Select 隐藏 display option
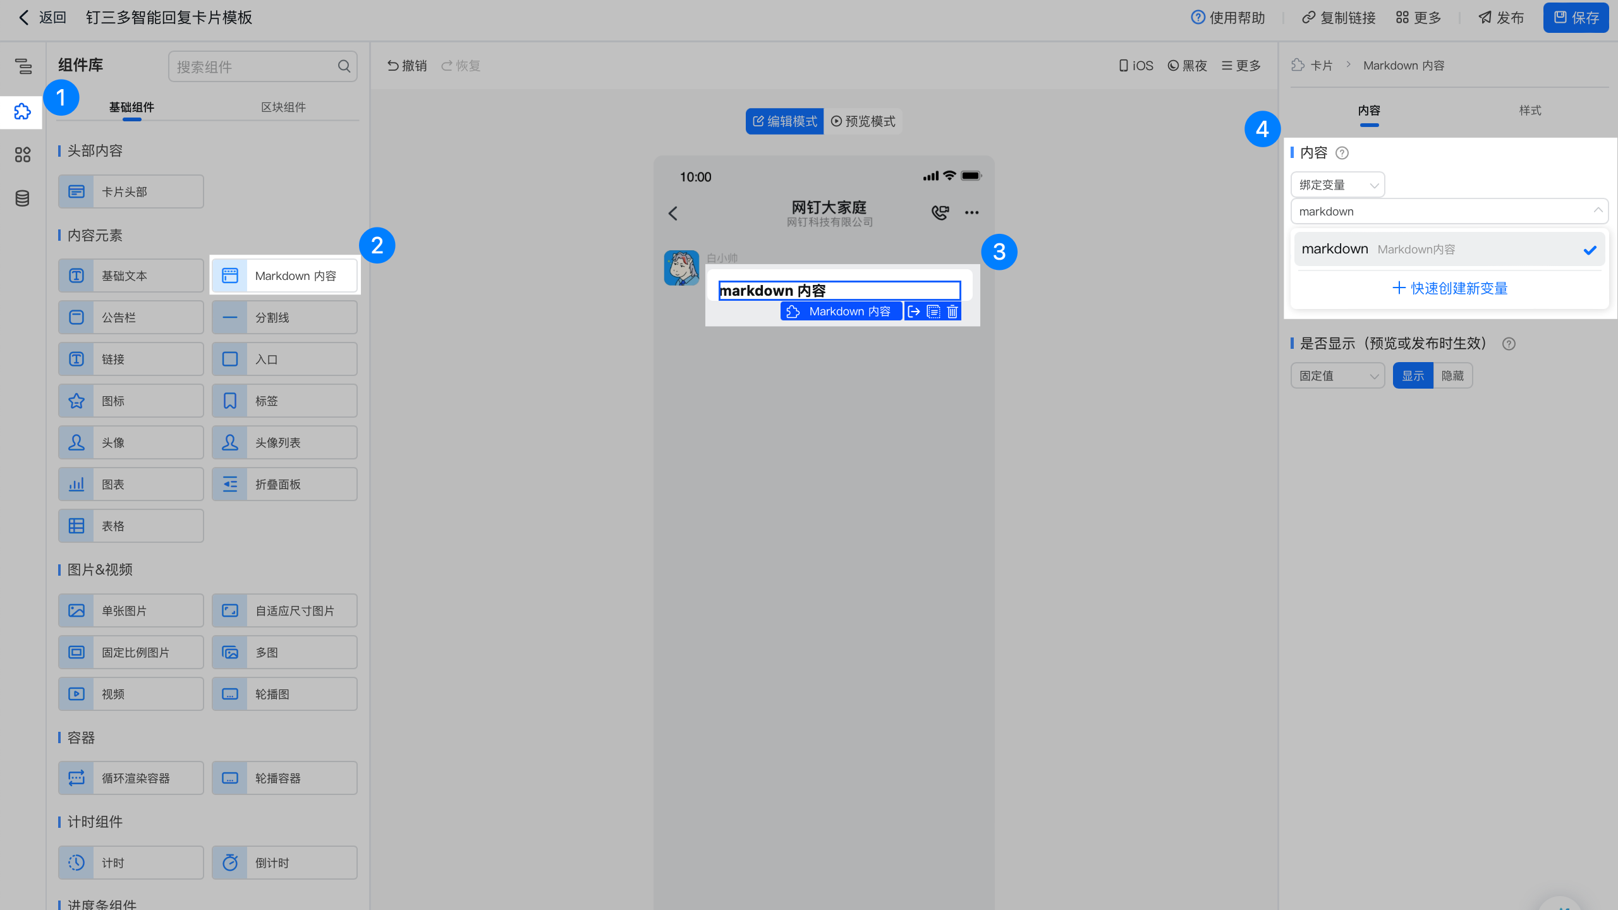This screenshot has width=1618, height=910. click(1452, 376)
